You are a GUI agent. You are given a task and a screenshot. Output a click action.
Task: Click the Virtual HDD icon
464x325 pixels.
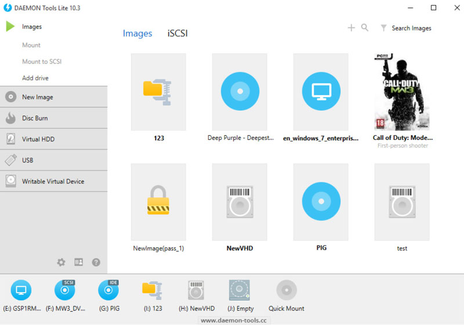pyautogui.click(x=10, y=139)
